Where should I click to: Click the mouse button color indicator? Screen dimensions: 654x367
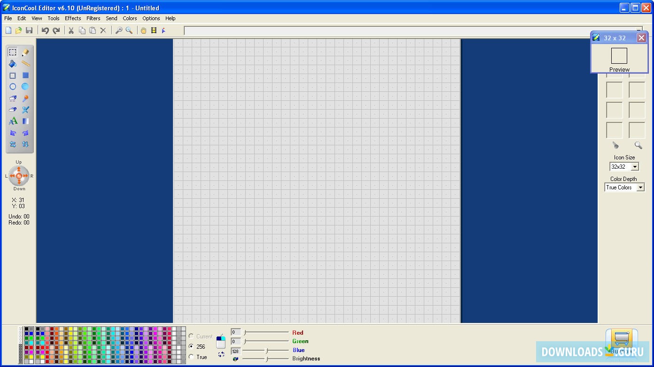221,341
